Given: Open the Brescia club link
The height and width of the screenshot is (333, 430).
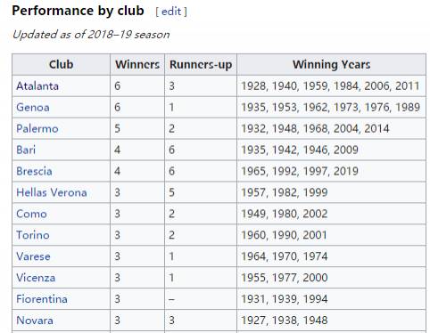Looking at the screenshot, I should point(34,171).
